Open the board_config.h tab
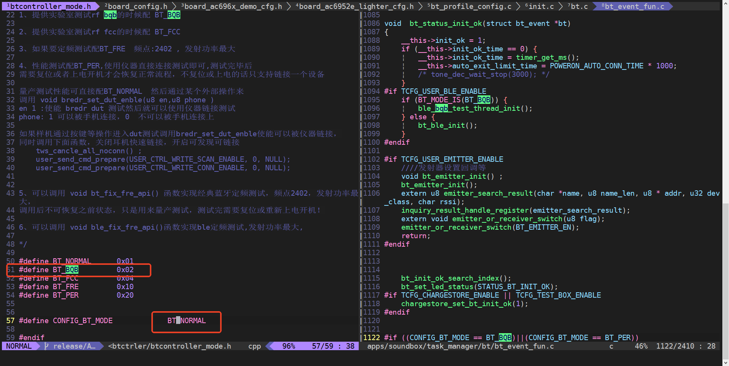The width and height of the screenshot is (729, 366). pos(136,6)
